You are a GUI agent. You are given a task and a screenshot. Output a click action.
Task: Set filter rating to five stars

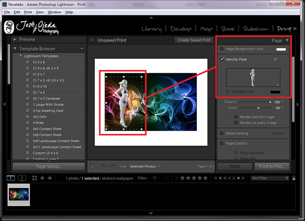click(x=205, y=178)
